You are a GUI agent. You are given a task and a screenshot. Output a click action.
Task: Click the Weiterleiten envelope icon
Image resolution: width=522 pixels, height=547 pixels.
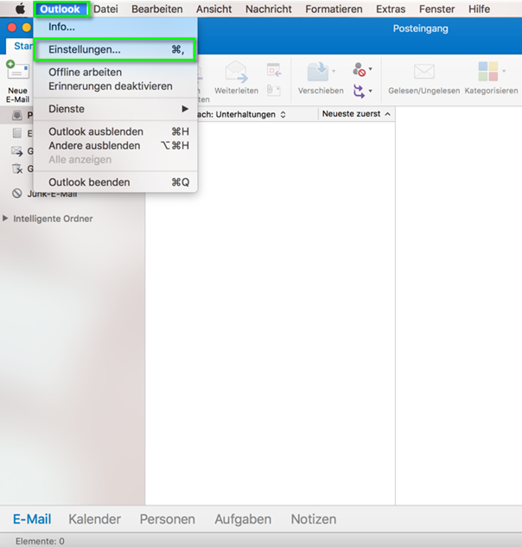[x=236, y=72]
